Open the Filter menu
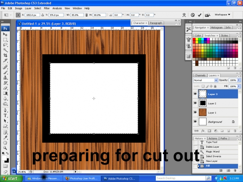243x182 pixels. coord(47,8)
